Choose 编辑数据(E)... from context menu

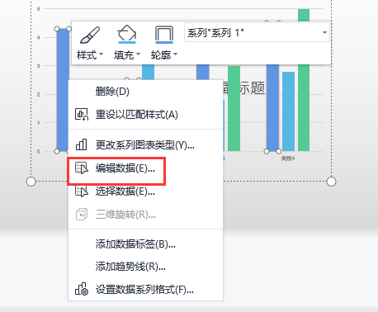145,168
